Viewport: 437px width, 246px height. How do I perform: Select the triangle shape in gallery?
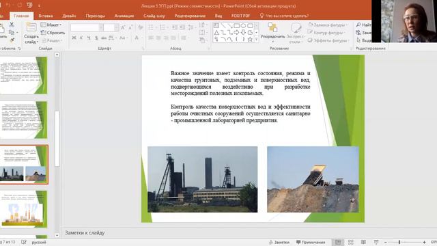tap(216, 33)
